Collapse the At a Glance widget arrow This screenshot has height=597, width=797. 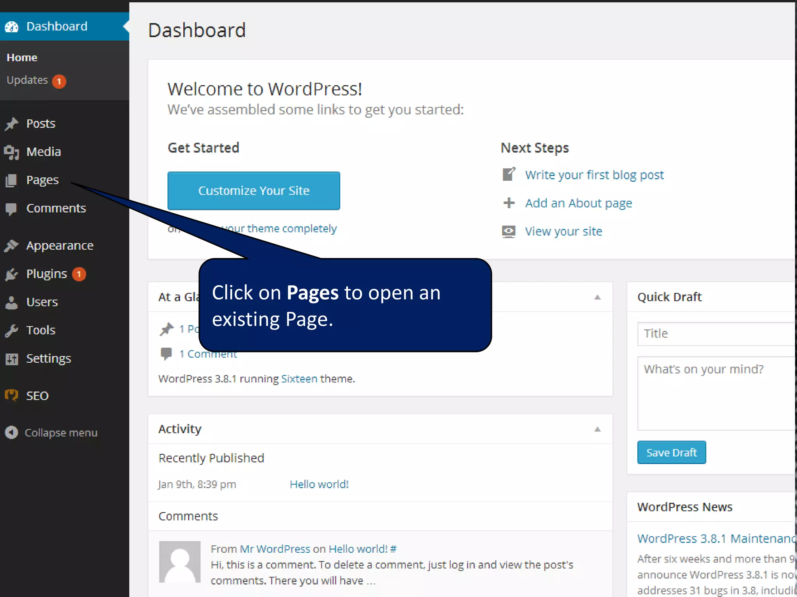coord(597,297)
